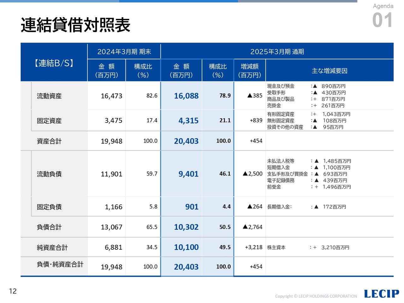
Task: Click the 固定負債 value 901
Action: point(192,207)
